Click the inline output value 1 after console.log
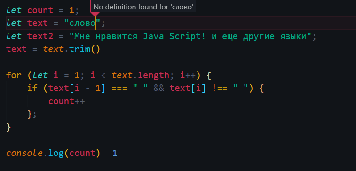Image resolution: width=356 pixels, height=171 pixels. [x=115, y=153]
